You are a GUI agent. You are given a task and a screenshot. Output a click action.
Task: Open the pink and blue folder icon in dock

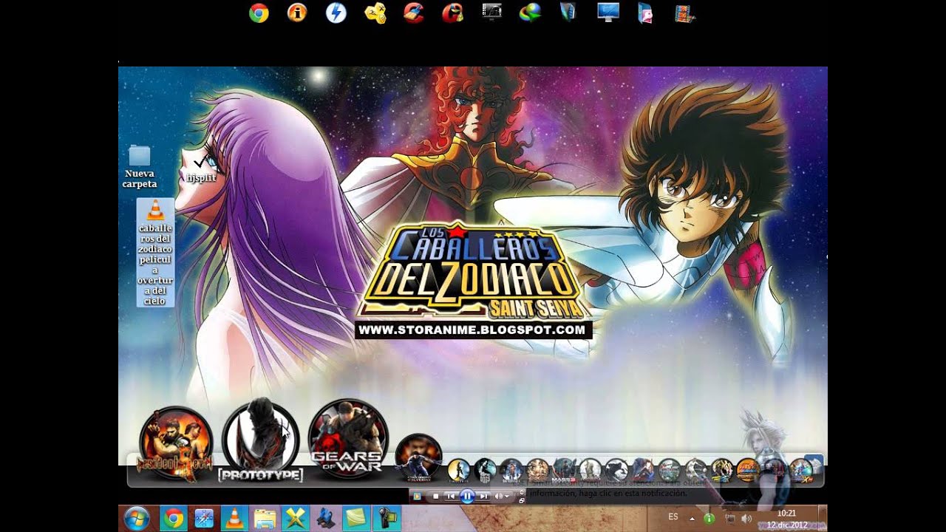646,13
